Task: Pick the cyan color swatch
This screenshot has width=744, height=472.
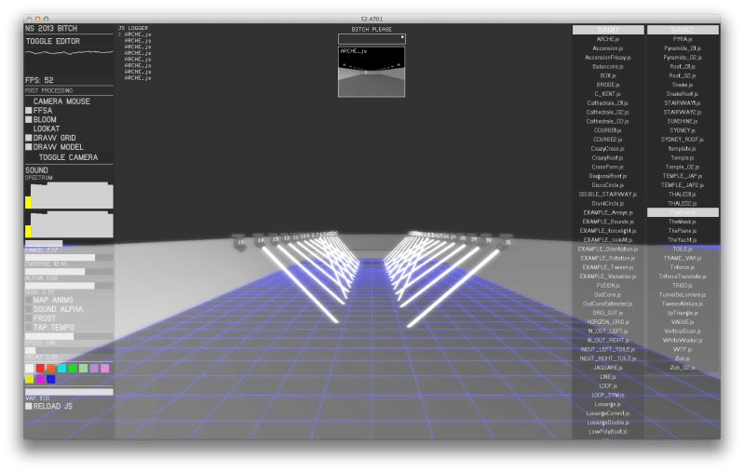Action: [61, 368]
